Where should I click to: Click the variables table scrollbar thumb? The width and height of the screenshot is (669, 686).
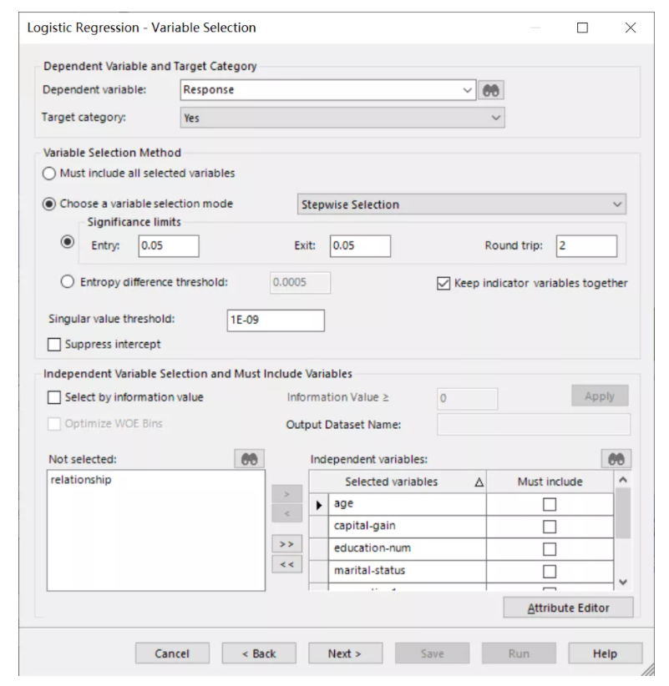[623, 513]
